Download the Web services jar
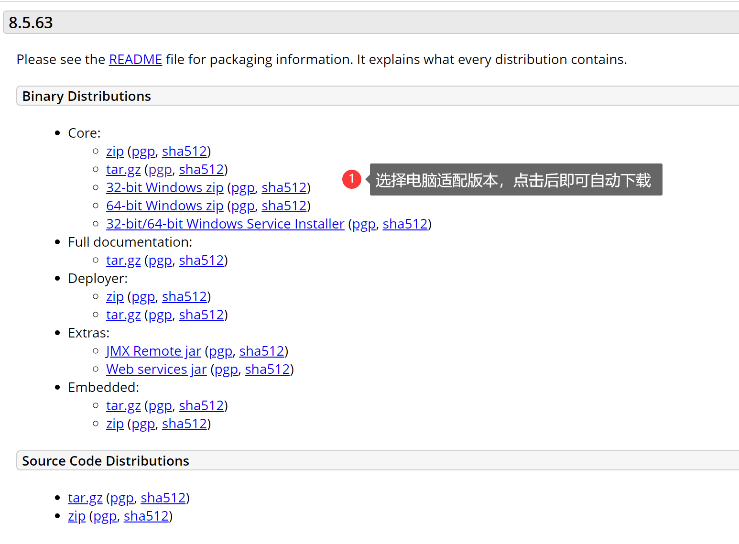The width and height of the screenshot is (739, 544). [x=156, y=370]
